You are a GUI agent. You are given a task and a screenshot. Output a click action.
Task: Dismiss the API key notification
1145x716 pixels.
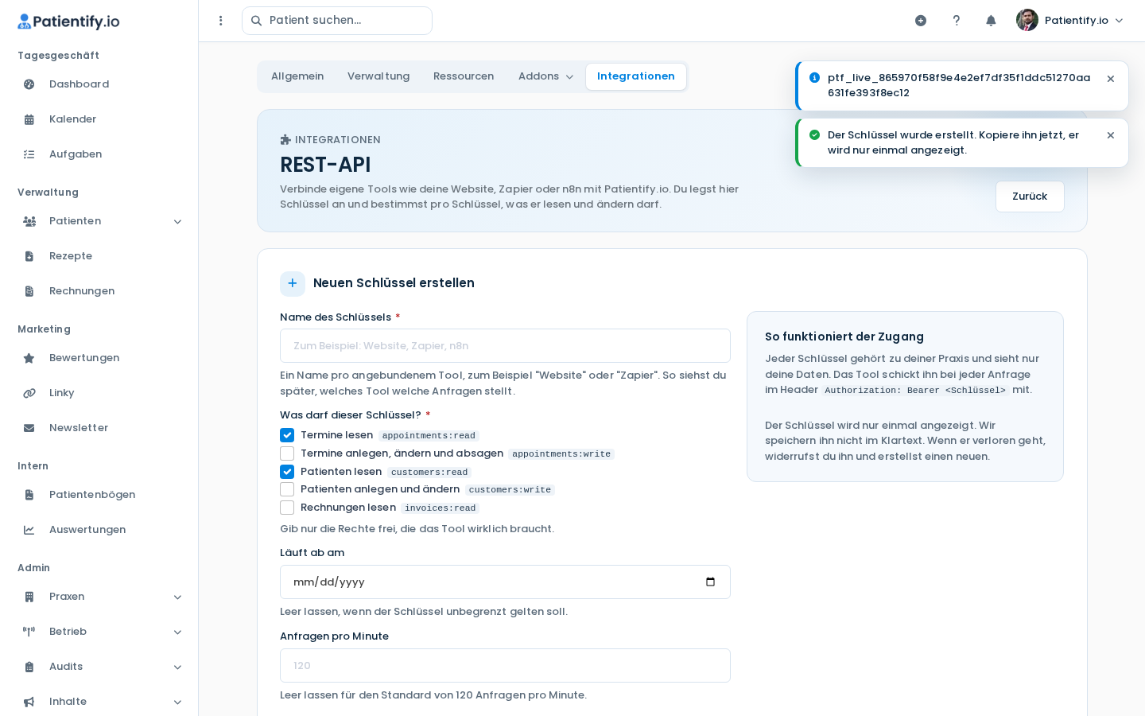pyautogui.click(x=1111, y=79)
